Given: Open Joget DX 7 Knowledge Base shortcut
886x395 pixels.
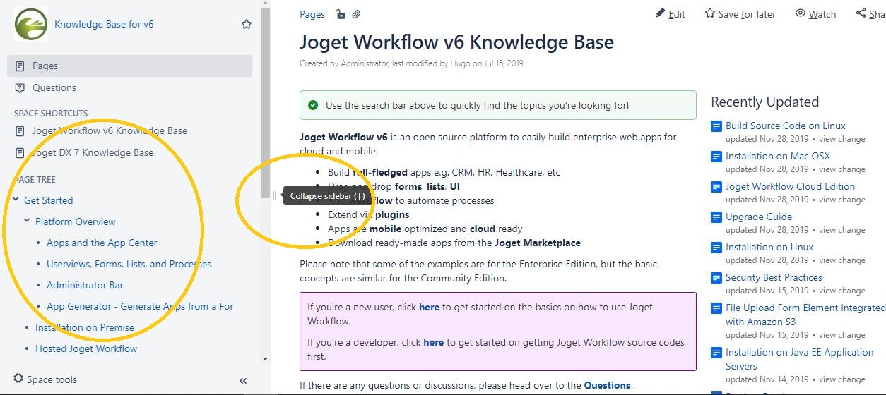Looking at the screenshot, I should (x=92, y=152).
